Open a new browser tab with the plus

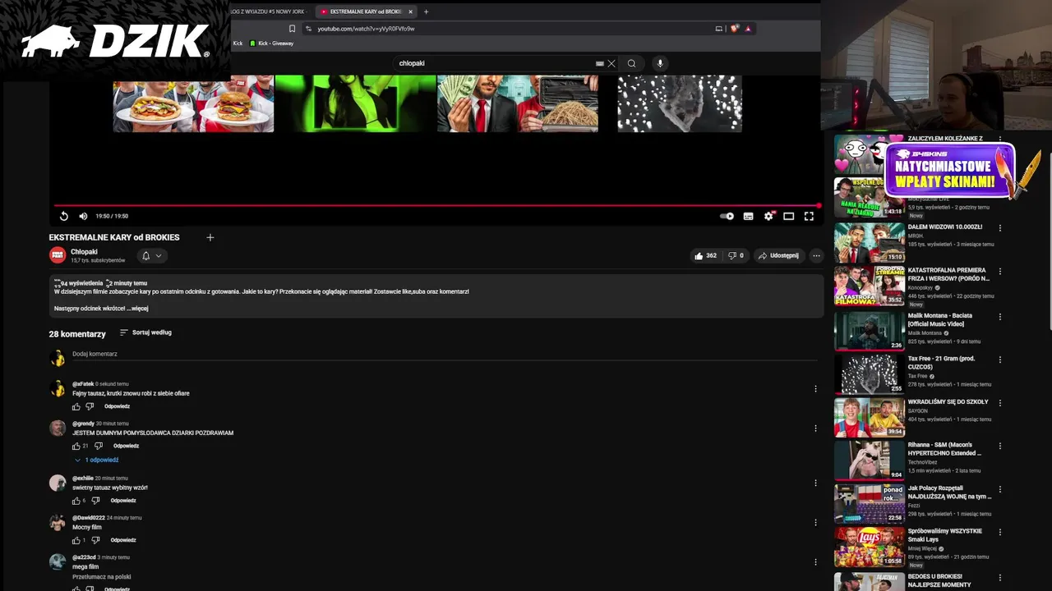tap(426, 11)
